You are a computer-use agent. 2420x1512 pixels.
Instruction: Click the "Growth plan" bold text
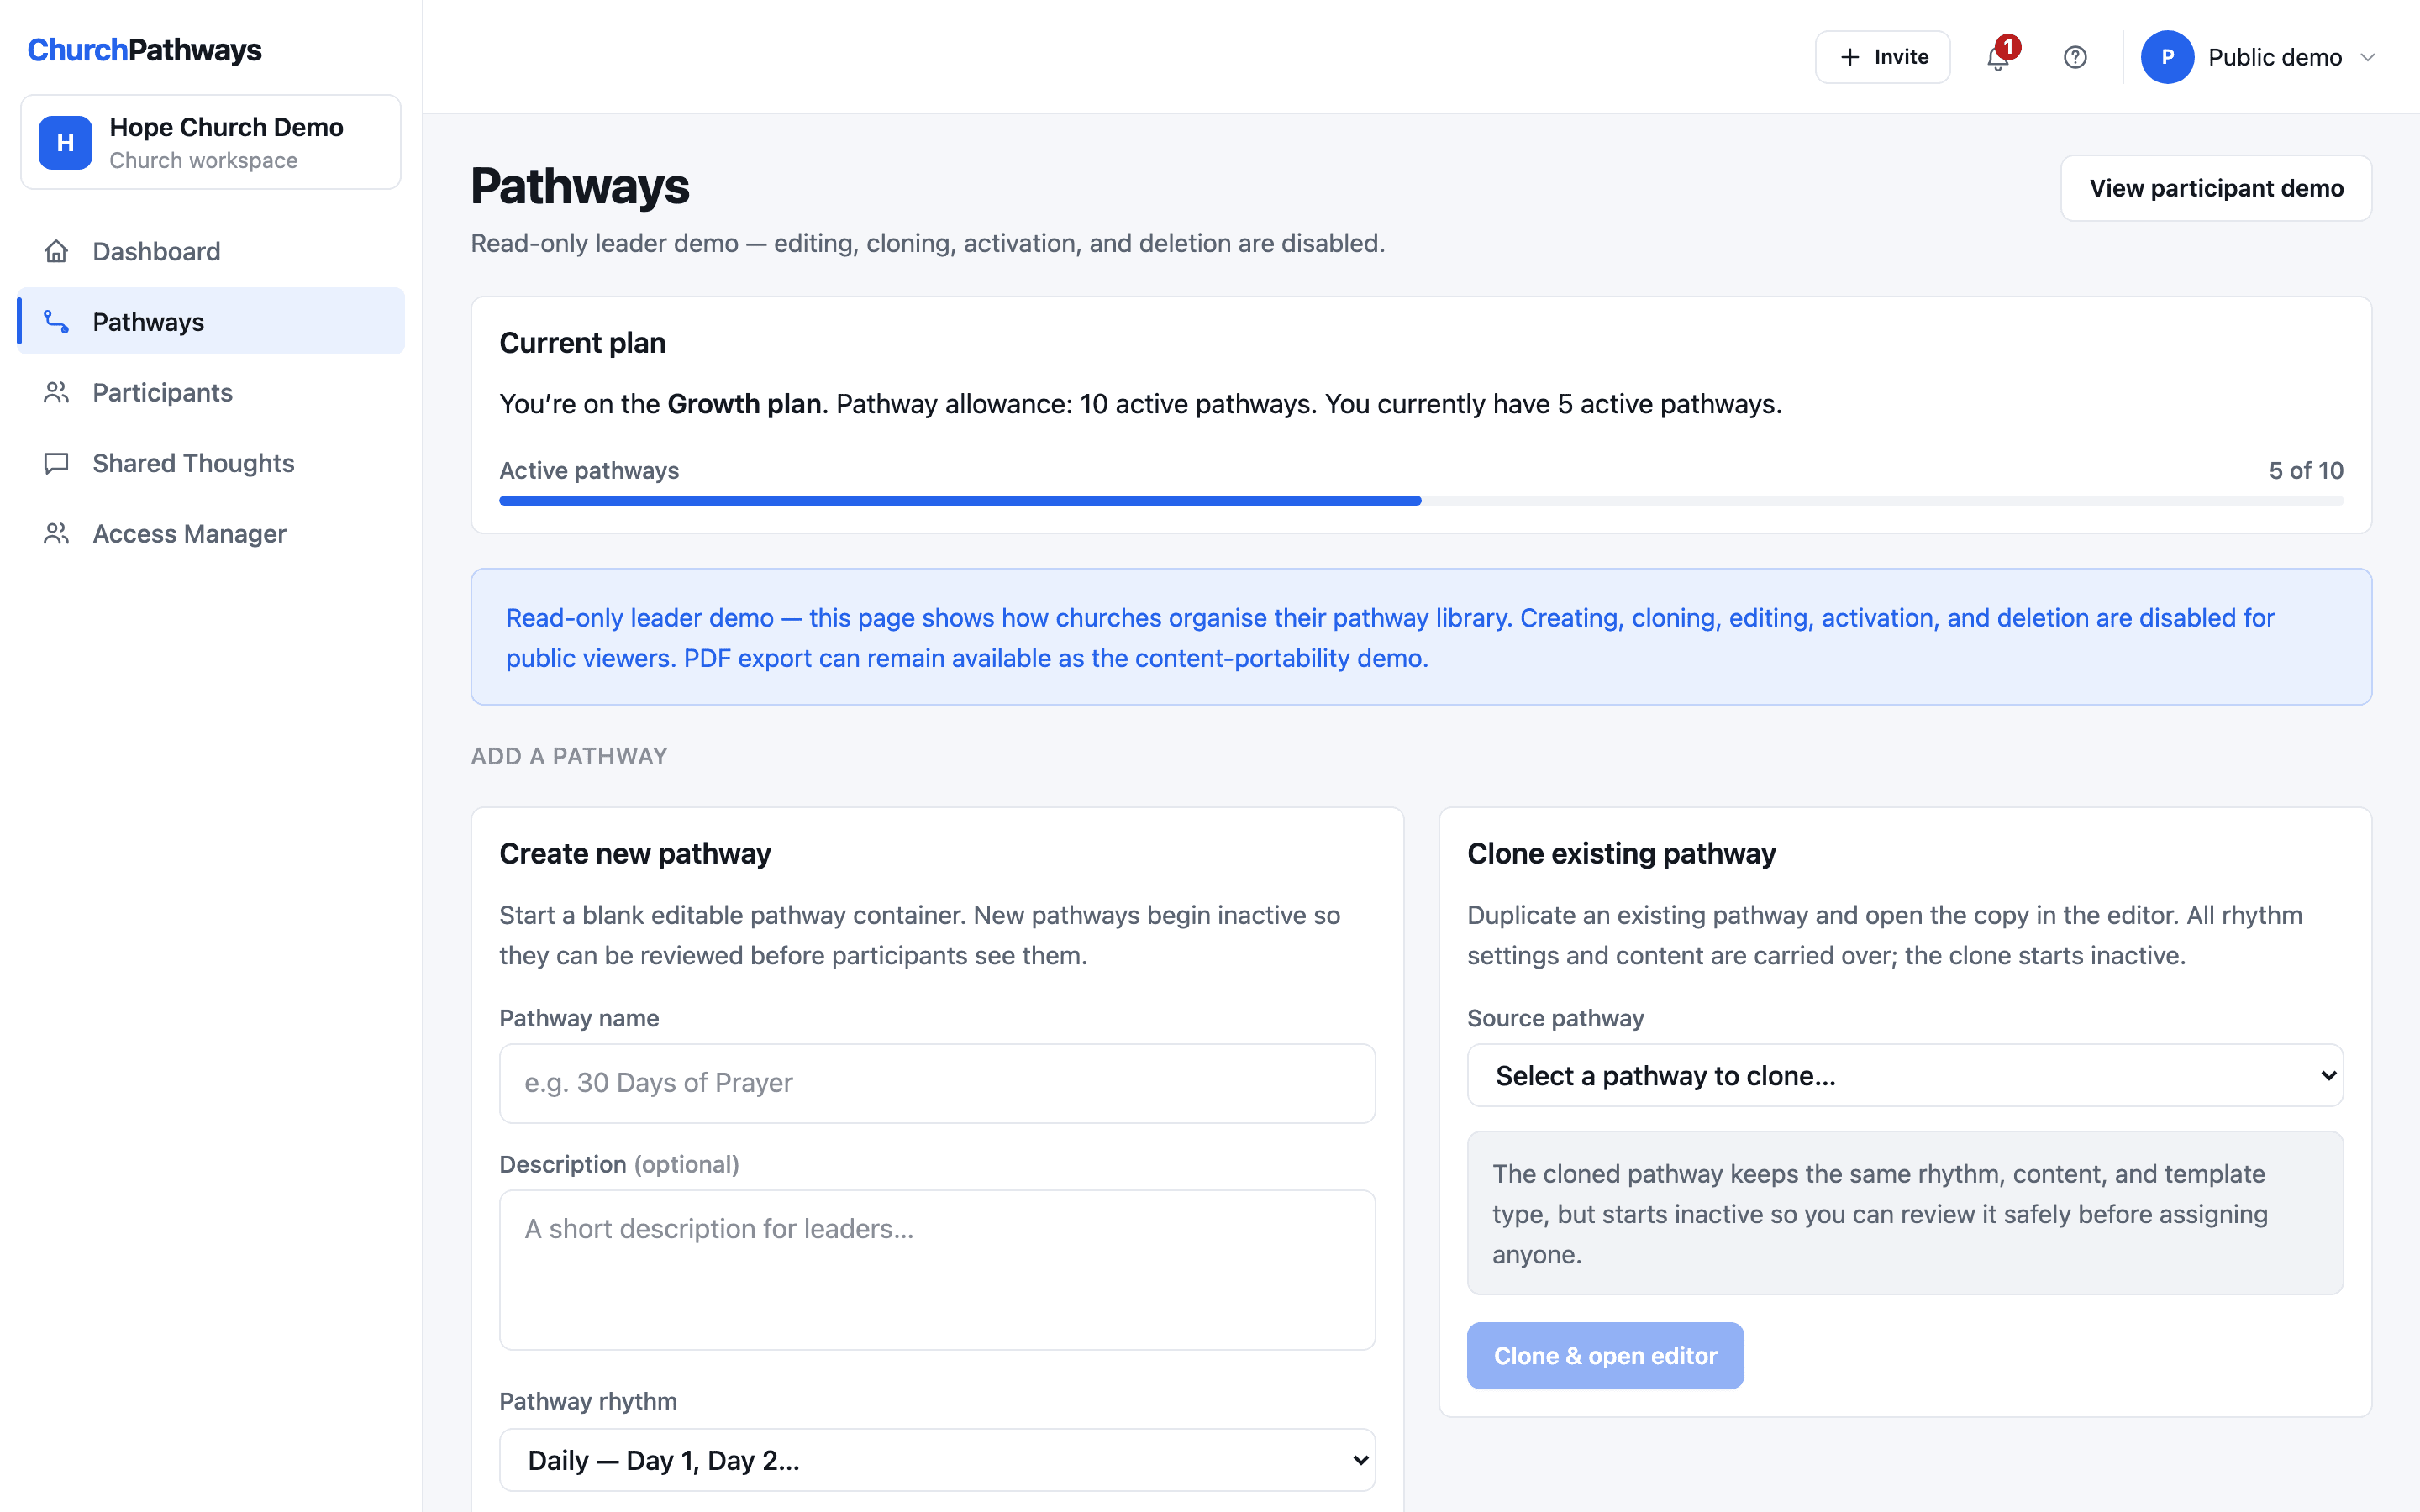(x=744, y=404)
